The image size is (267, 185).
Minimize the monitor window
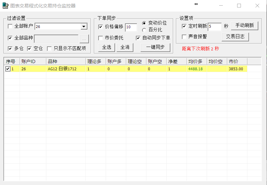(x=221, y=6)
